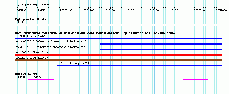This screenshot has width=229, height=94.
Task: Click the red loss bar of esv1008130
Action: pos(119,55)
